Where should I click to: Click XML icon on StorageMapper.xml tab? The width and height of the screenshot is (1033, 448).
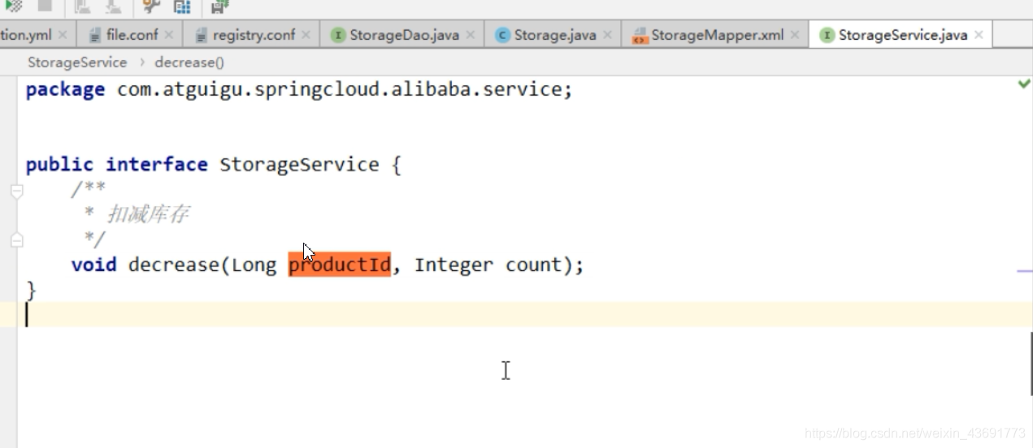pos(639,36)
